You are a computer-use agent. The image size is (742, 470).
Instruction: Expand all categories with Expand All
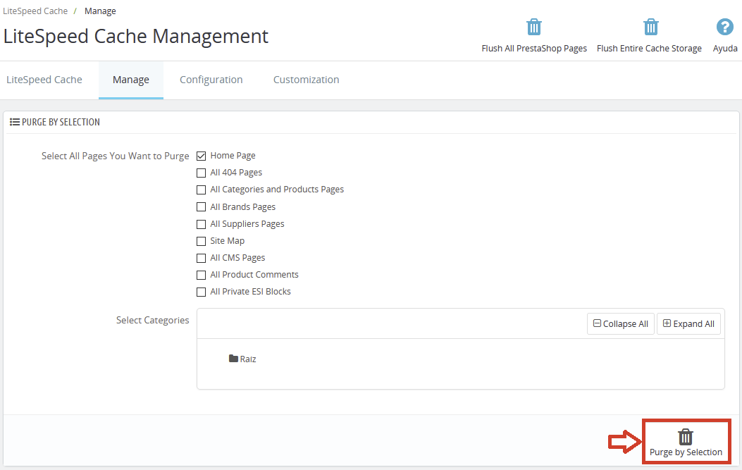coord(688,324)
